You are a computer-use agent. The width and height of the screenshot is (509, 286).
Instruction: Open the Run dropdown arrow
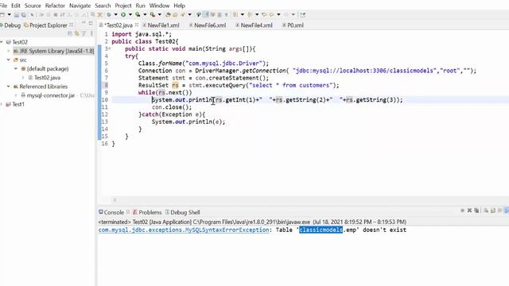pos(130,14)
